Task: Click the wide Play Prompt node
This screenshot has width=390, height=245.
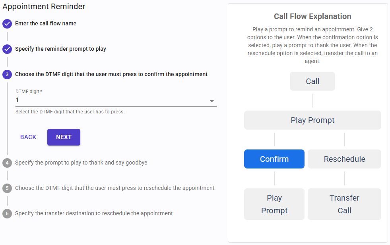Action: click(312, 120)
